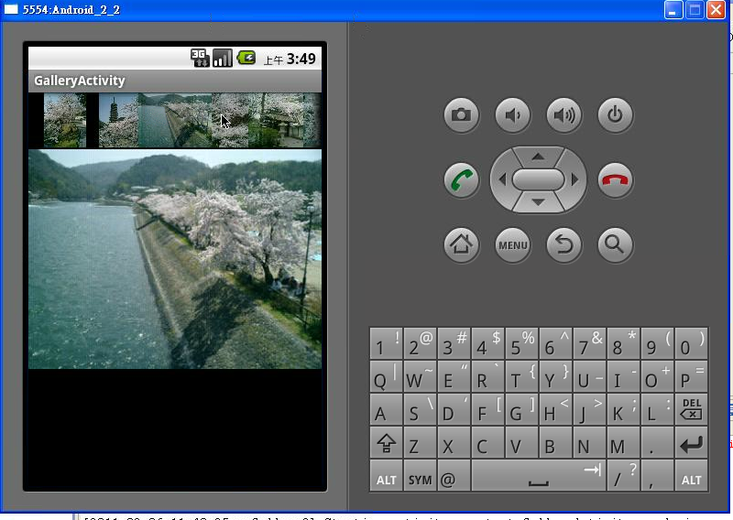This screenshot has width=733, height=520.
Task: Click the P key
Action: [x=692, y=376]
